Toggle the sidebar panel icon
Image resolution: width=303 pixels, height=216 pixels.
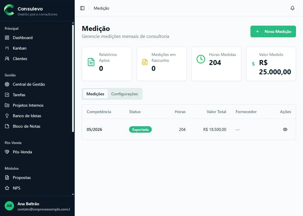[82, 8]
